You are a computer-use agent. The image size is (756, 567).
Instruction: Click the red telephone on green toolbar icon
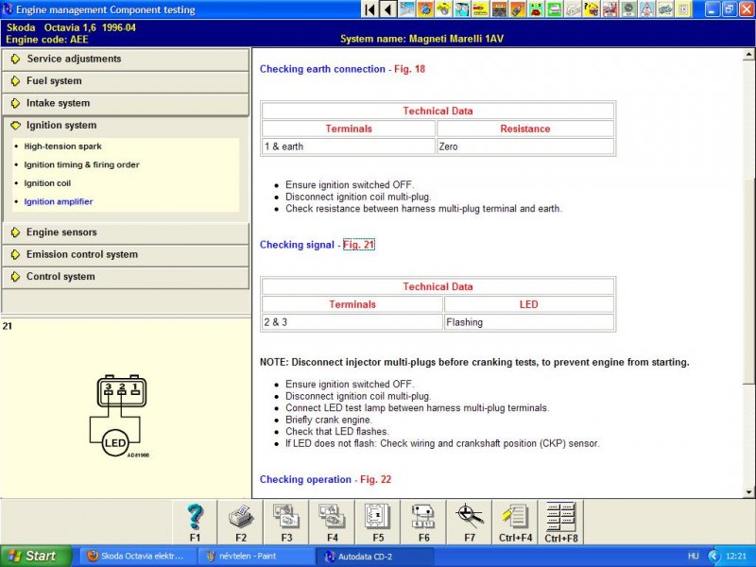(x=536, y=9)
